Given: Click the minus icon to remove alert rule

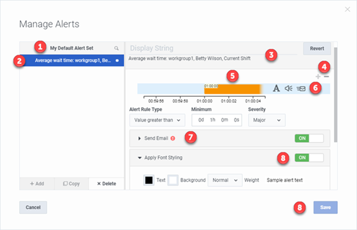Looking at the screenshot, I should [327, 76].
